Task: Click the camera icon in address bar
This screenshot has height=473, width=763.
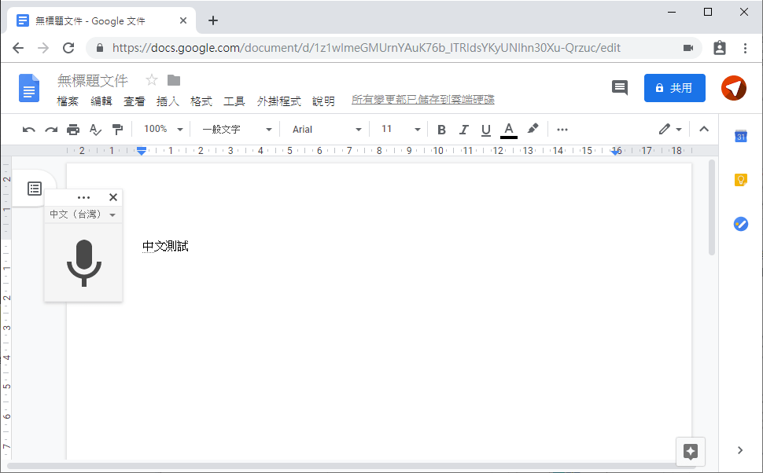Action: pyautogui.click(x=688, y=48)
